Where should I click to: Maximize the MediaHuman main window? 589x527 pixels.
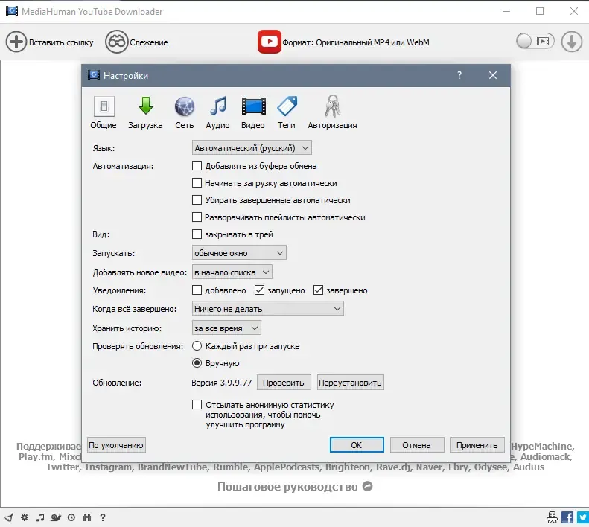(540, 11)
